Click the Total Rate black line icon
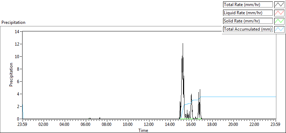 279,5
